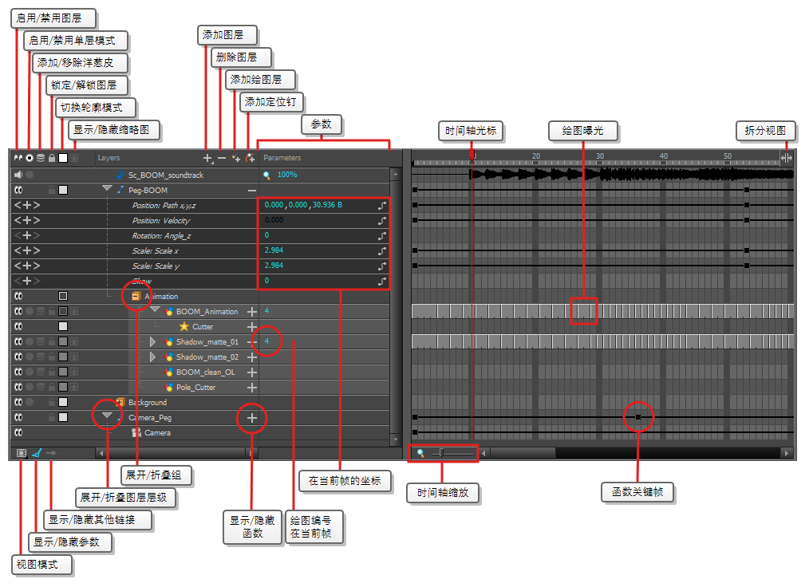
Task: Collapse the Camera_Peg layer triangle
Action: (x=107, y=416)
